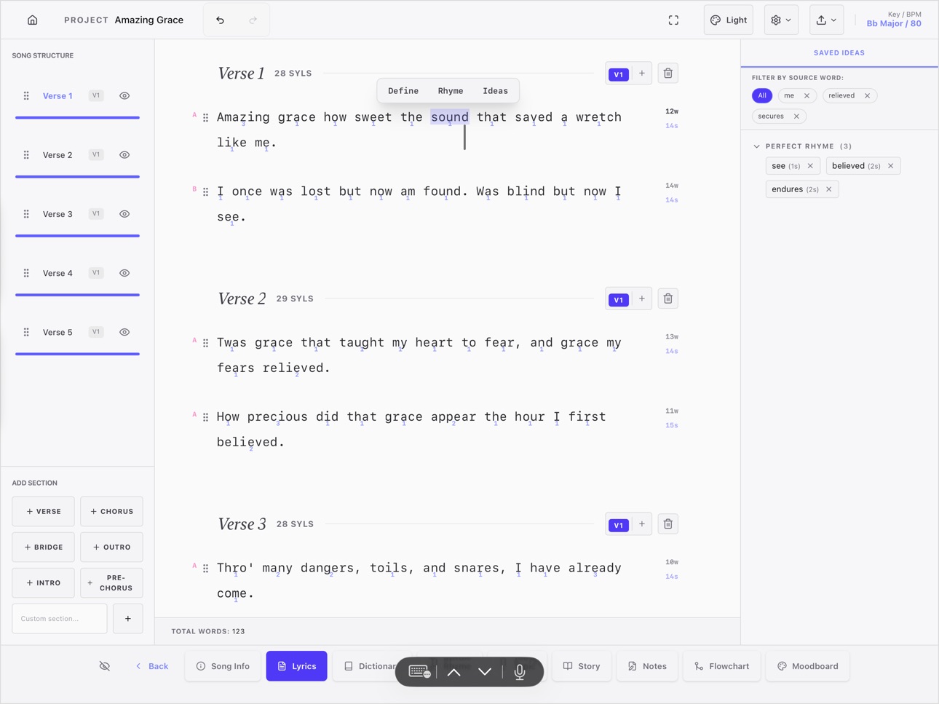939x704 pixels.
Task: Add a Verse section
Action: [44, 512]
